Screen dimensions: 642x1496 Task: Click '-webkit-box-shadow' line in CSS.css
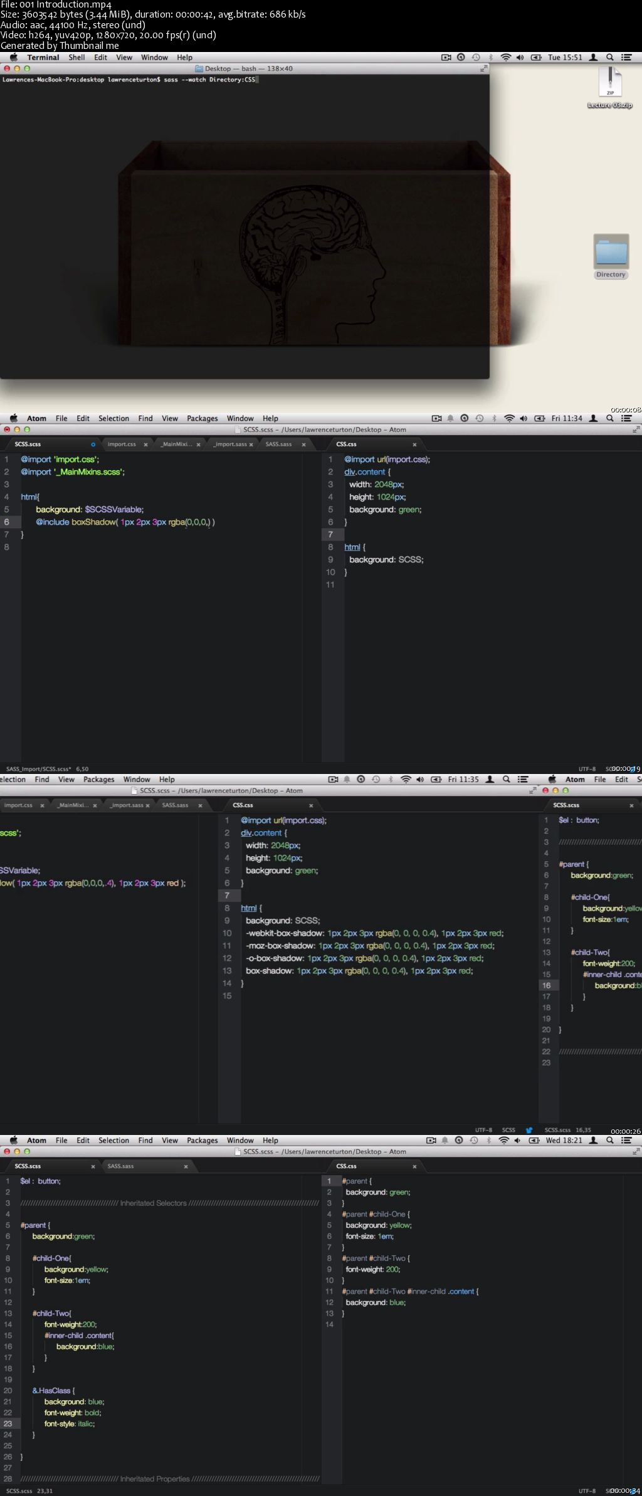374,933
